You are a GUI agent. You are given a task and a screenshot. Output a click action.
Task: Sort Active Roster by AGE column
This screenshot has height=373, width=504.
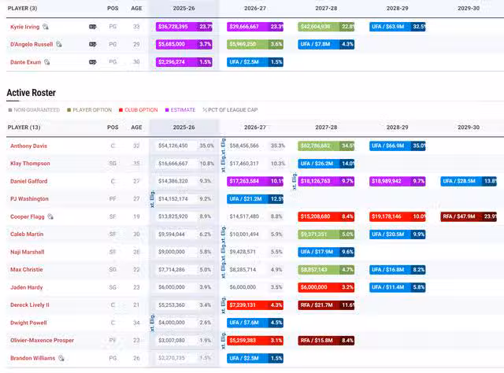pyautogui.click(x=136, y=127)
